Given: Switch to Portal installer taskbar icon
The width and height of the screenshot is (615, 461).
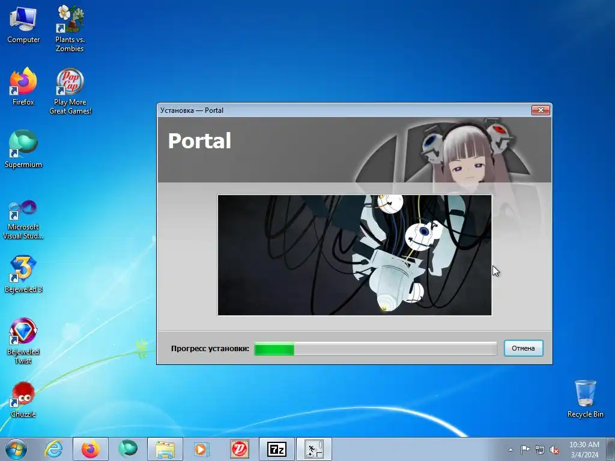Looking at the screenshot, I should pyautogui.click(x=314, y=449).
